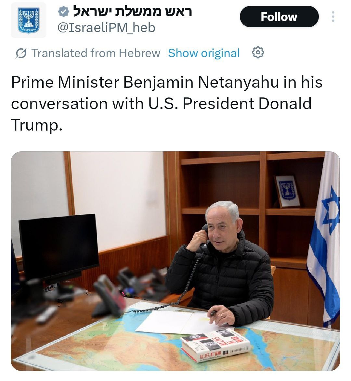Open translation settings gear icon
The height and width of the screenshot is (381, 351).
pos(258,53)
